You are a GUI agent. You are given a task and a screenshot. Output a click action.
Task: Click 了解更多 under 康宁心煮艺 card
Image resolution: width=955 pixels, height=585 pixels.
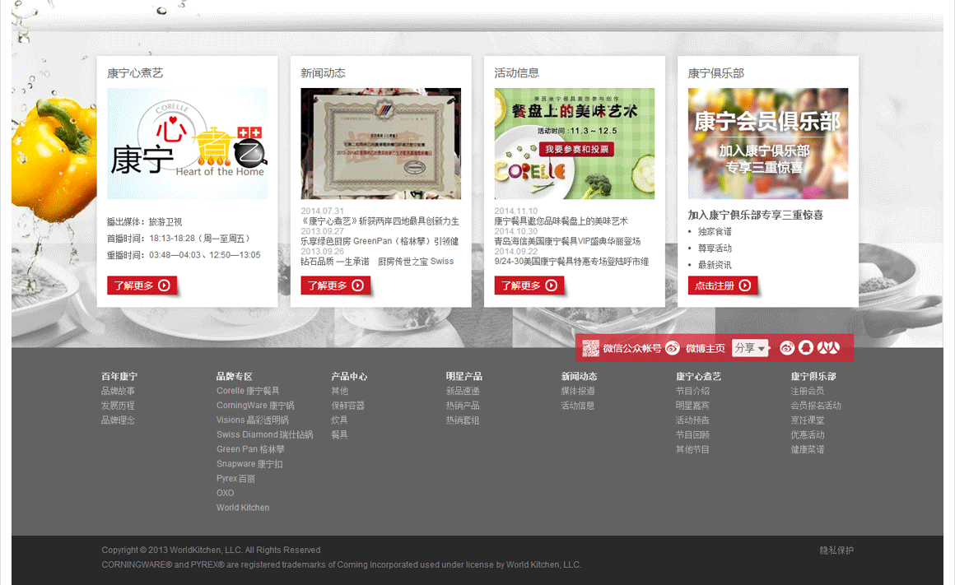142,286
